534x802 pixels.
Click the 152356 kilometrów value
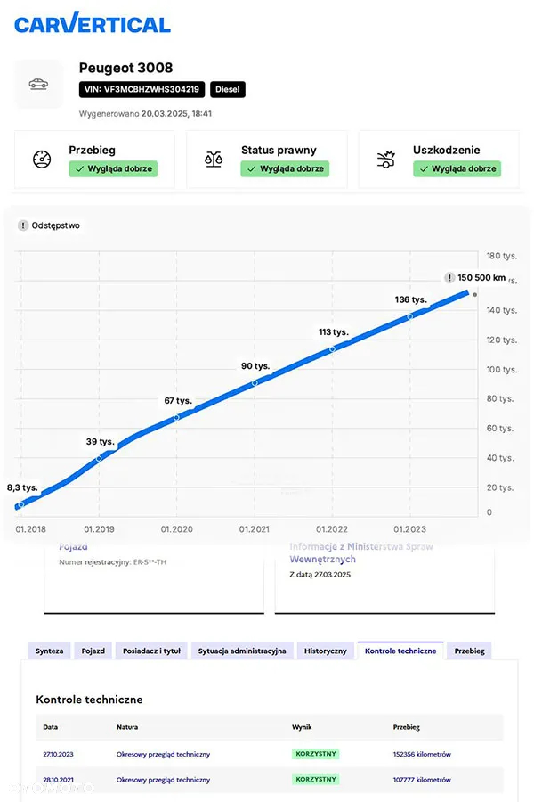coord(422,754)
